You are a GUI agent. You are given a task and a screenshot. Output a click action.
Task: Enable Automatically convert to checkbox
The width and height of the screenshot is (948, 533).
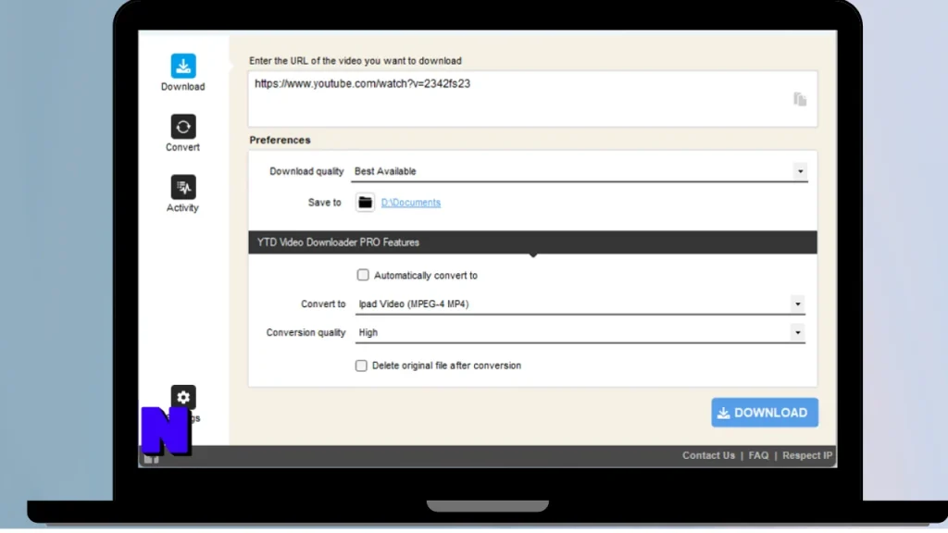363,275
